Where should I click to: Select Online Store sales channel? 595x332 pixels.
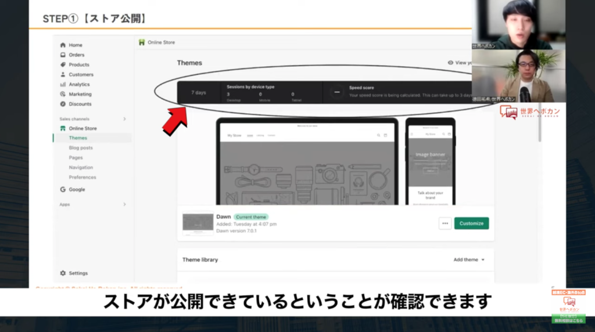[x=83, y=128]
